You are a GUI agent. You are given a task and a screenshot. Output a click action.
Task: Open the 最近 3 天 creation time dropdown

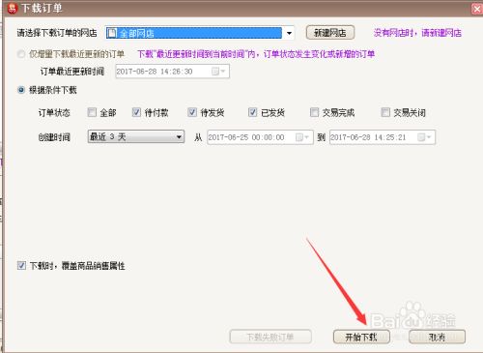tap(136, 136)
